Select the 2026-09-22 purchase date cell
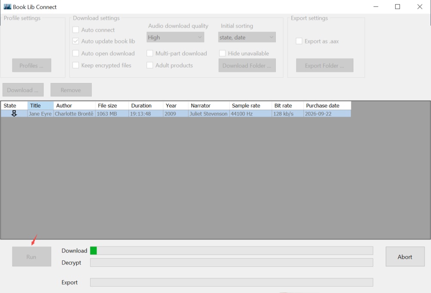This screenshot has width=431, height=293. tap(328, 114)
